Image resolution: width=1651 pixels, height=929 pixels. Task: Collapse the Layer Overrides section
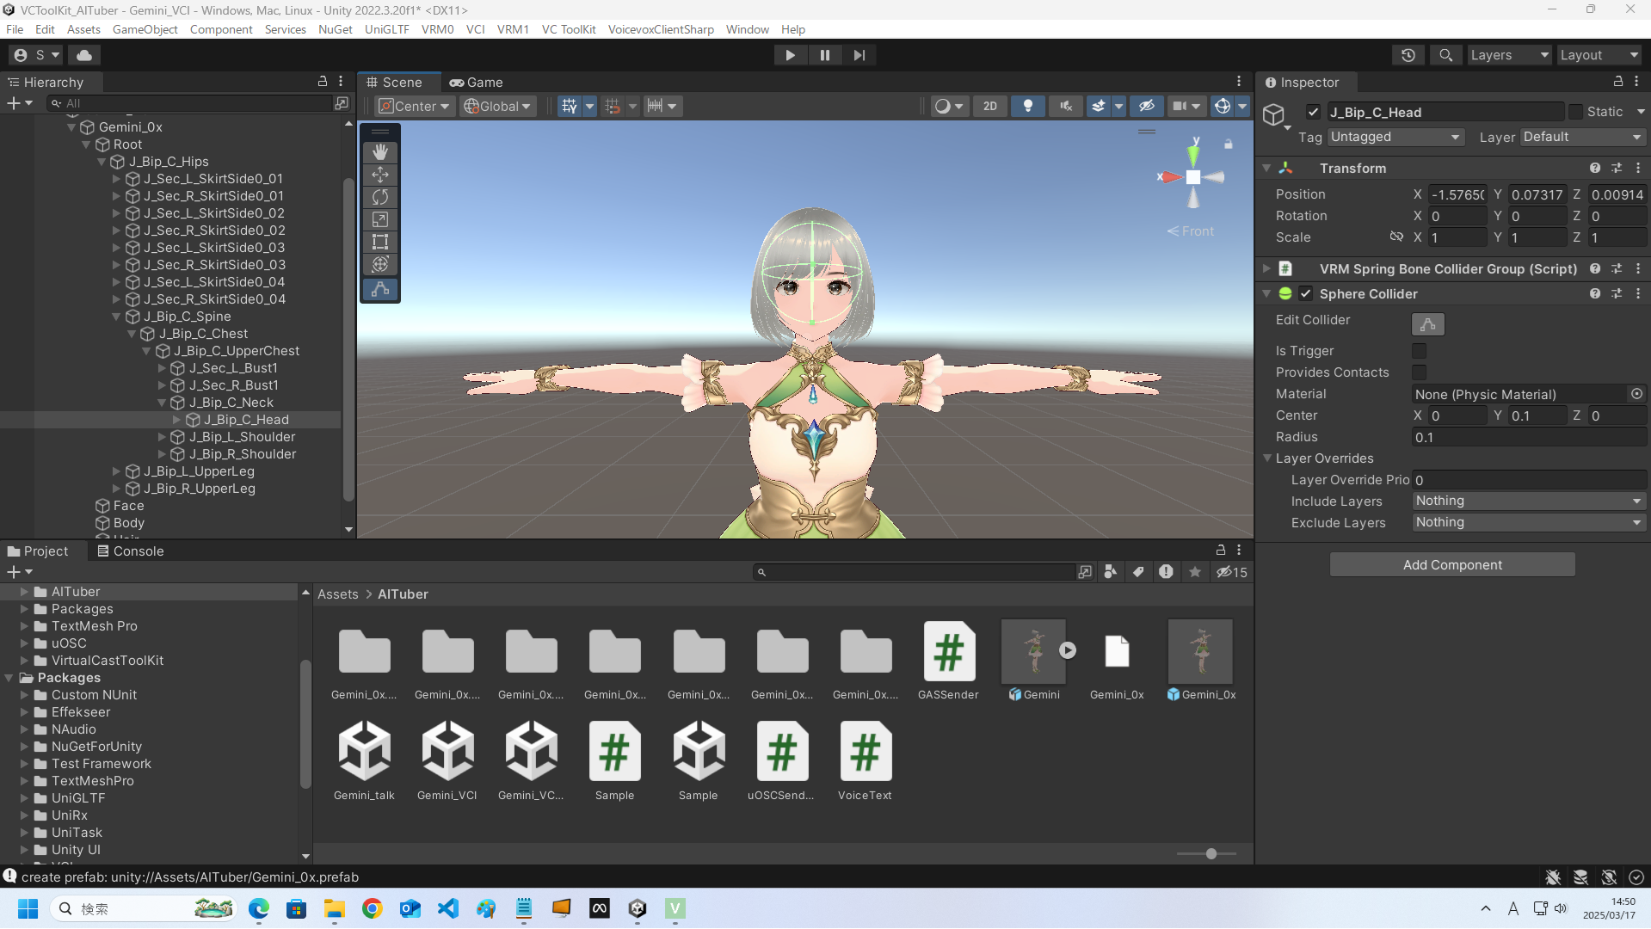click(x=1267, y=458)
